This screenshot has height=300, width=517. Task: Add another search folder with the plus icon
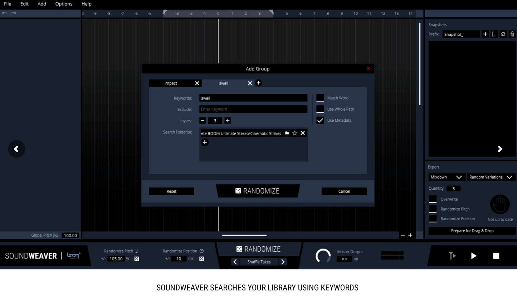[x=205, y=142]
